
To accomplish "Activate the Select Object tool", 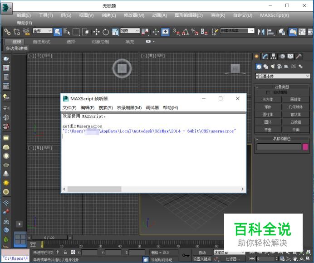I will click(x=58, y=32).
